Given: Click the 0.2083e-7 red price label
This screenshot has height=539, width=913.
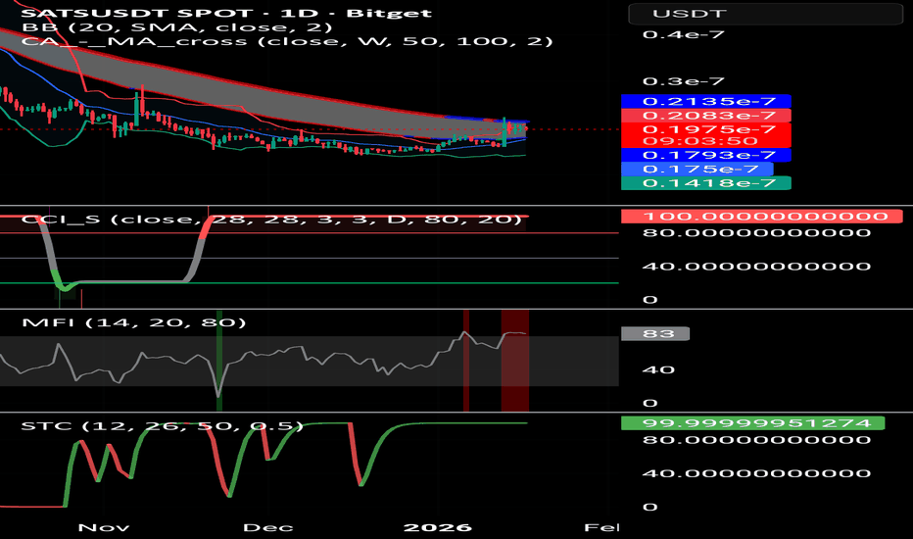Looking at the screenshot, I should (x=705, y=116).
